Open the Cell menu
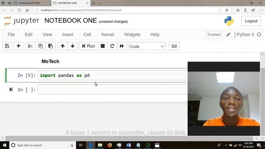The image size is (265, 149). 87,35
